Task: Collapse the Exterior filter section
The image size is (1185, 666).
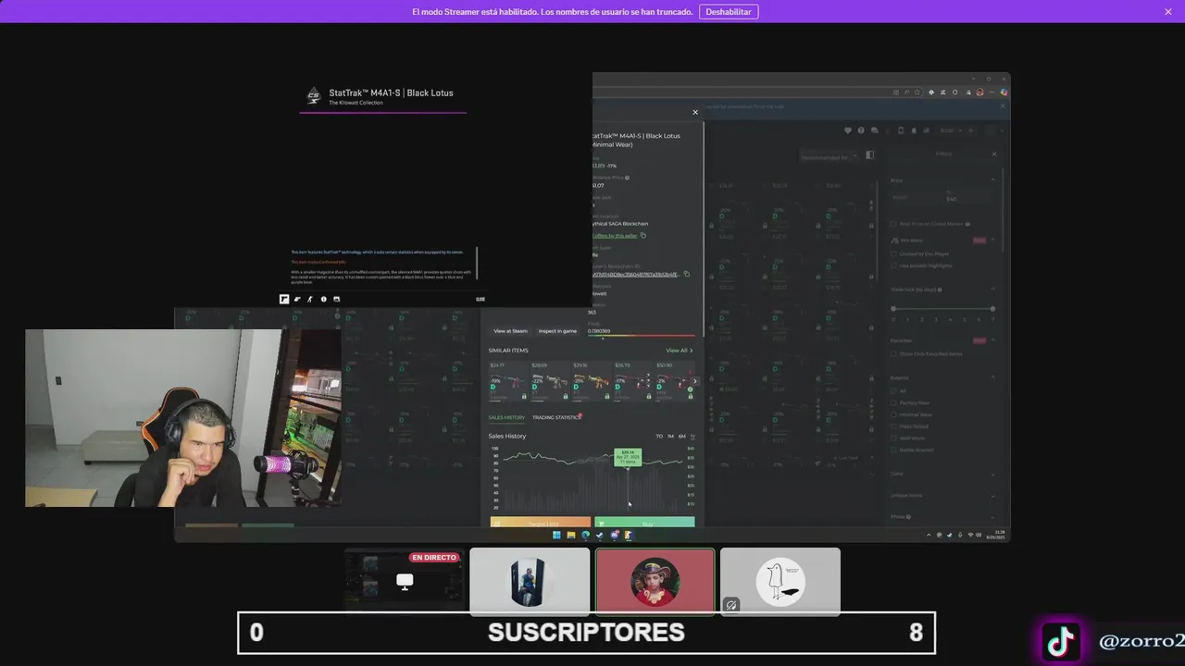Action: pyautogui.click(x=992, y=377)
